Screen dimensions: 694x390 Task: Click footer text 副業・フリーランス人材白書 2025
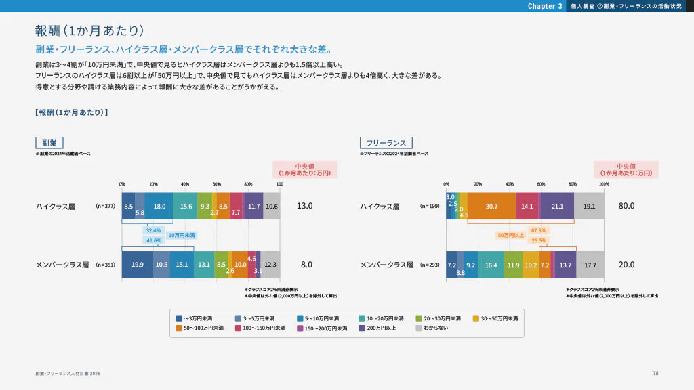68,374
